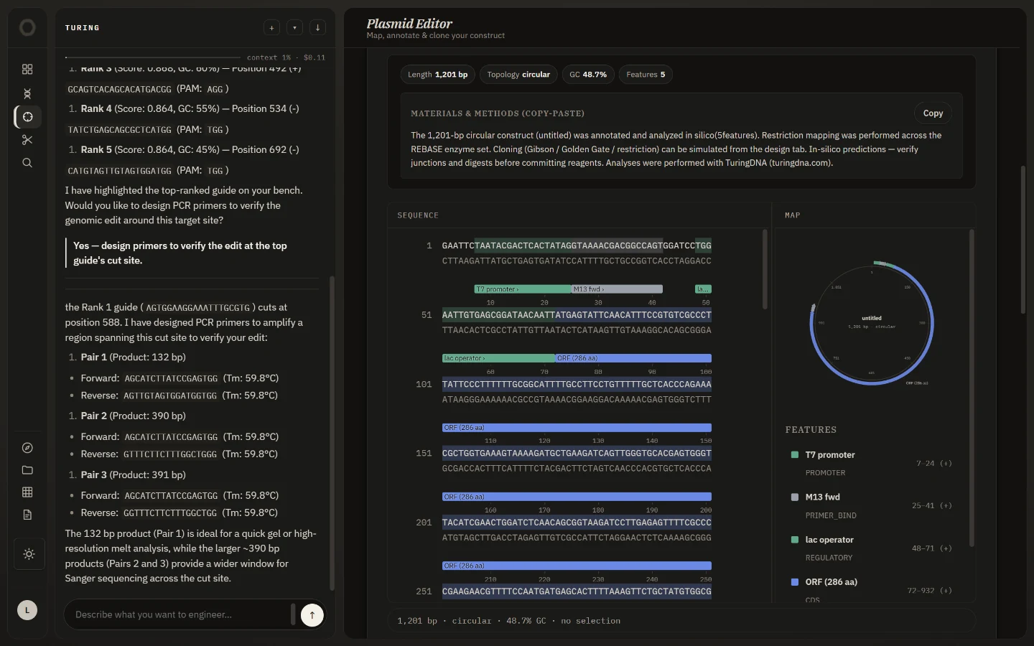Click the Topology circular chip
This screenshot has height=646, width=1034.
click(518, 75)
